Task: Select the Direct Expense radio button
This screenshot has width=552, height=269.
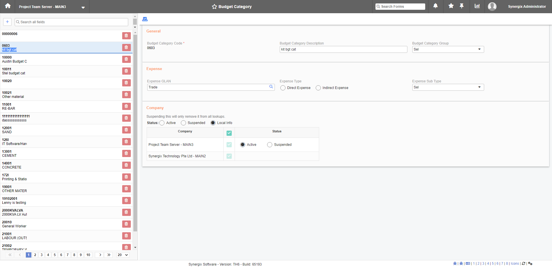Action: click(x=283, y=88)
